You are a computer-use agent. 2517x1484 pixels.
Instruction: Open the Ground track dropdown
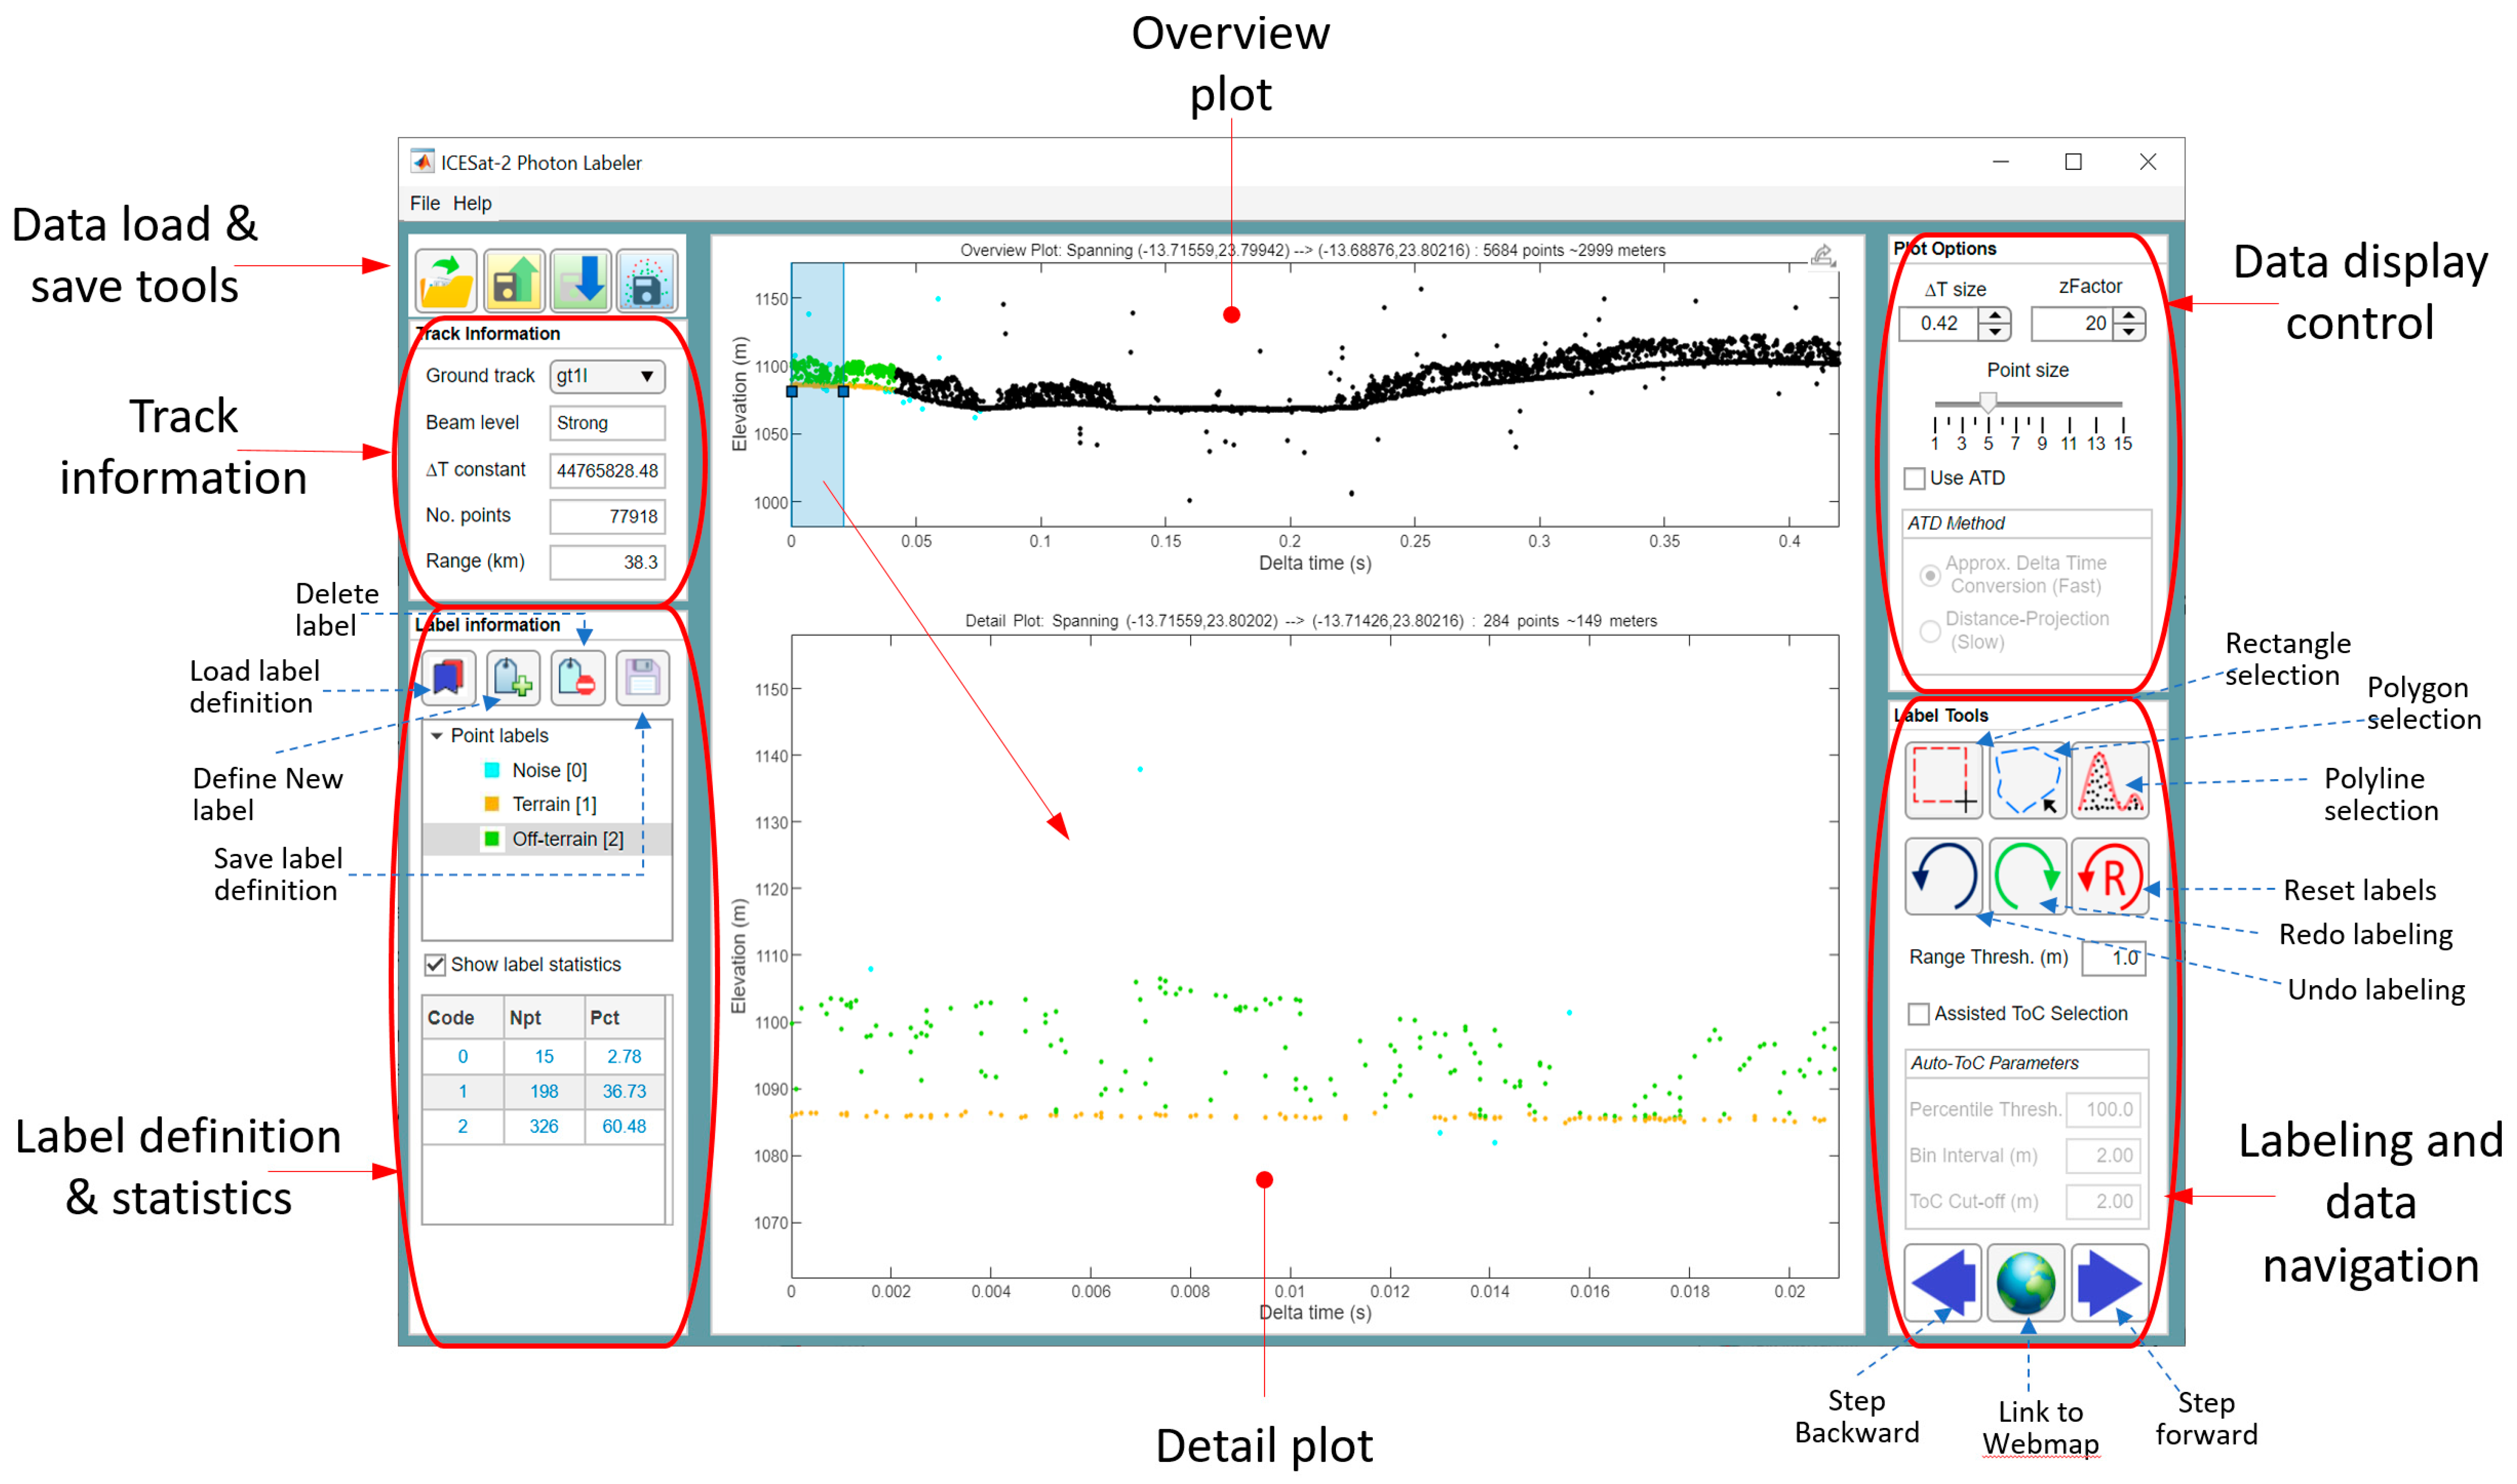[607, 377]
